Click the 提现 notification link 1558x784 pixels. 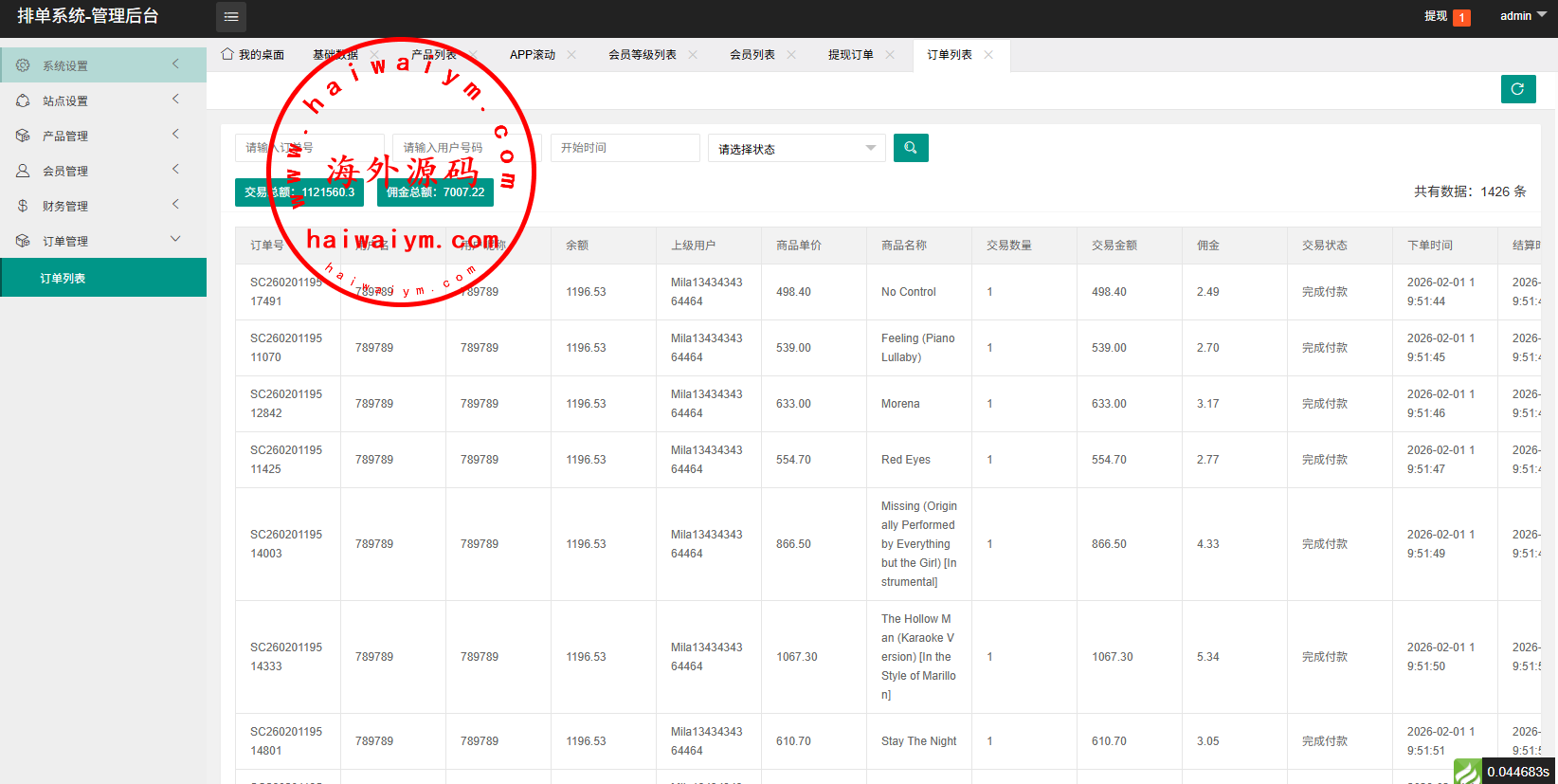tap(1436, 16)
